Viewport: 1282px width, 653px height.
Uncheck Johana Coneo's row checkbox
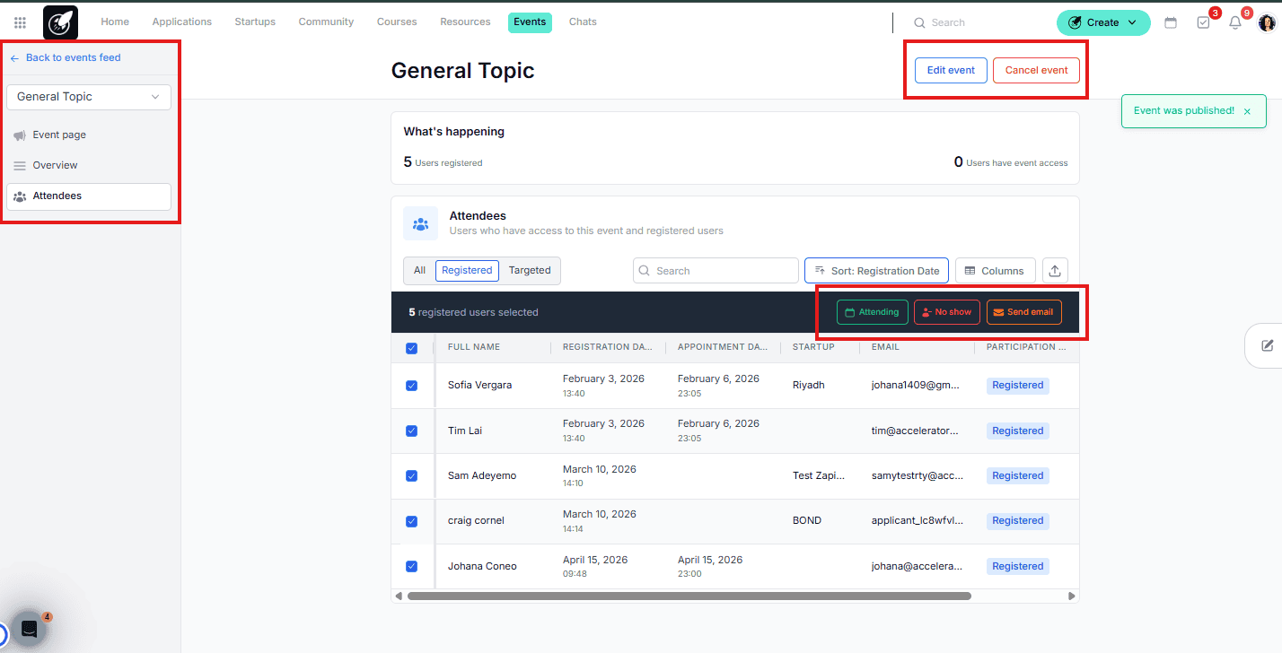click(411, 566)
